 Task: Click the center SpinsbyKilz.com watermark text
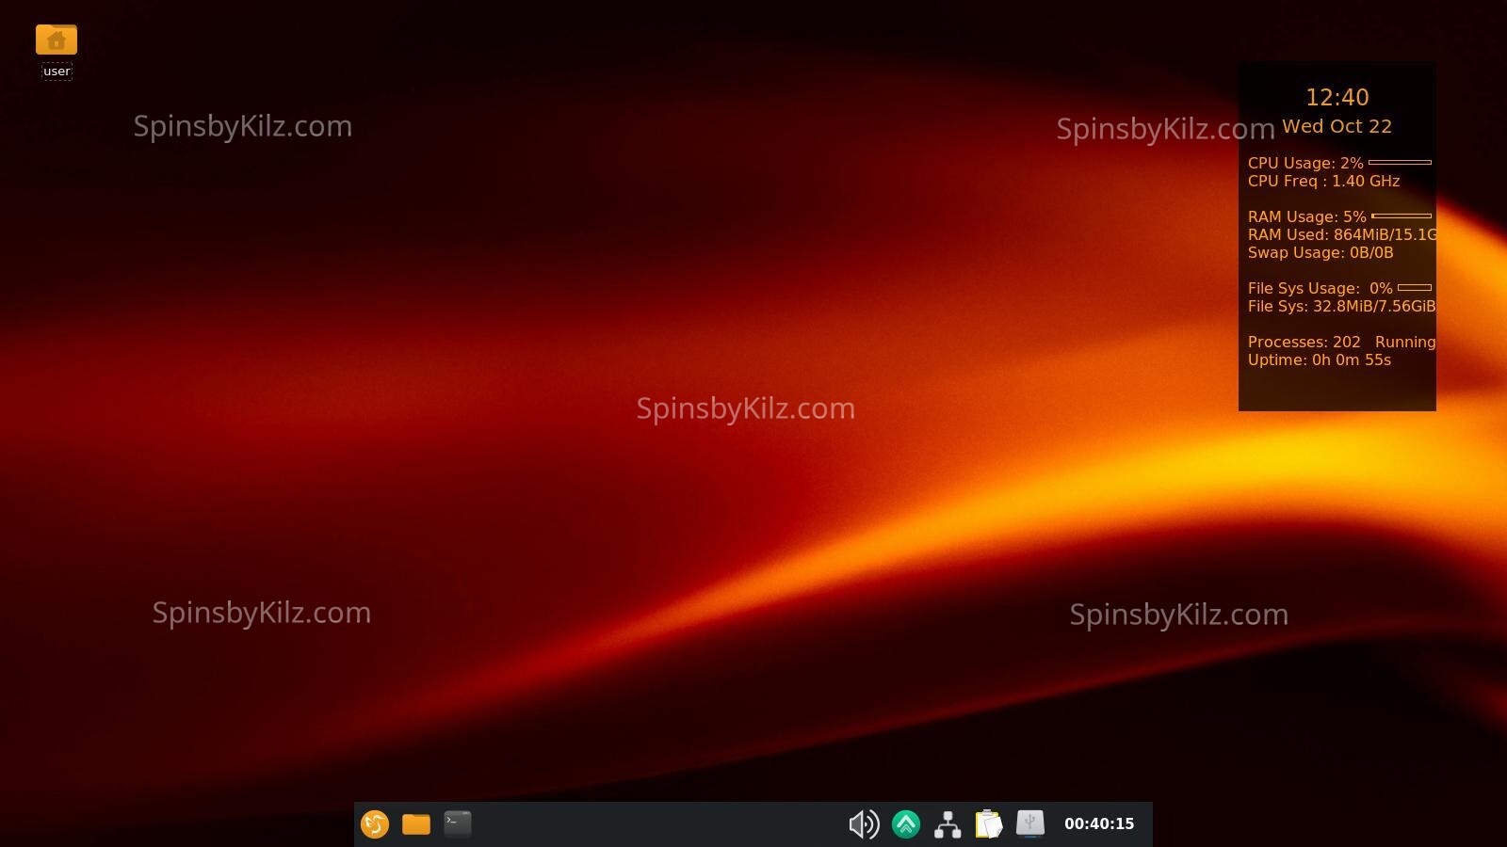(746, 409)
